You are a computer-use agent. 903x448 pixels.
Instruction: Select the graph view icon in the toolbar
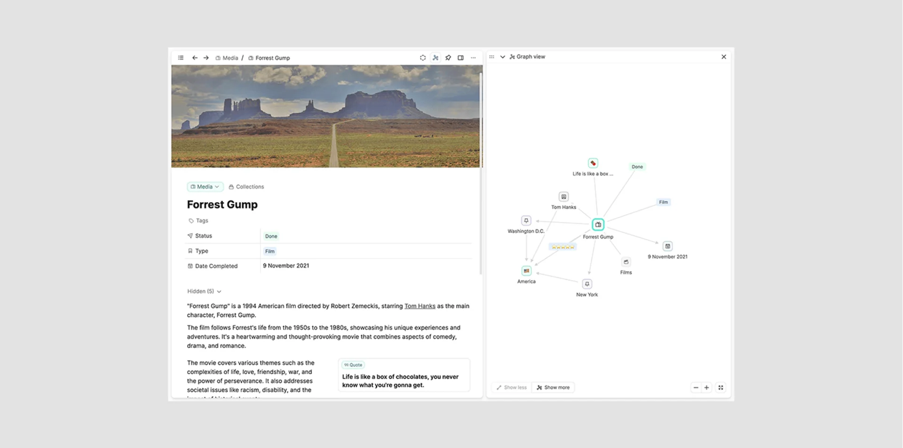pos(436,57)
